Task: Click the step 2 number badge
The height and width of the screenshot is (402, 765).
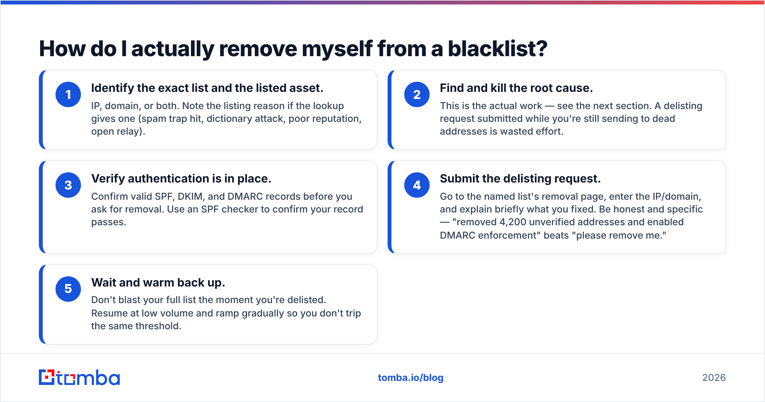Action: pos(417,94)
